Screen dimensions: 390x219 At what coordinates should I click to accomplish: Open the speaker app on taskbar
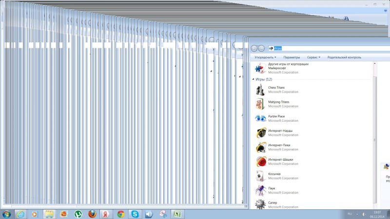pos(149,214)
